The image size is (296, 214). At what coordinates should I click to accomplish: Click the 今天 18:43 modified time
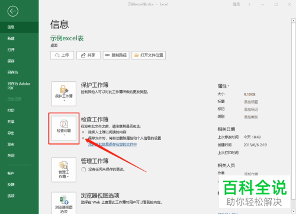pyautogui.click(x=252, y=137)
